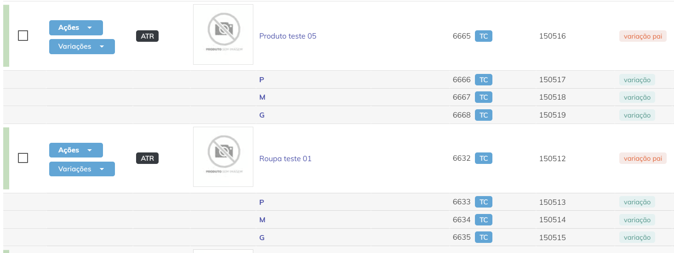
Task: Open Ações dropdown for Produto teste 05
Action: [x=76, y=28]
